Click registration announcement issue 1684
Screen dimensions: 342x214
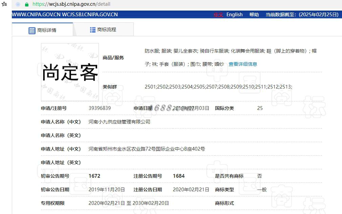click(x=179, y=176)
